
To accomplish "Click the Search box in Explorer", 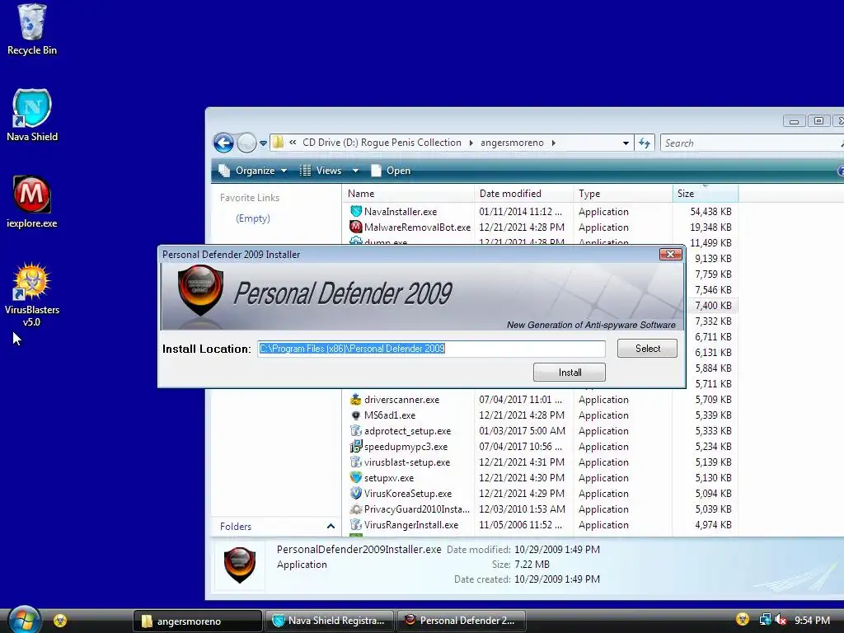I will pos(751,143).
